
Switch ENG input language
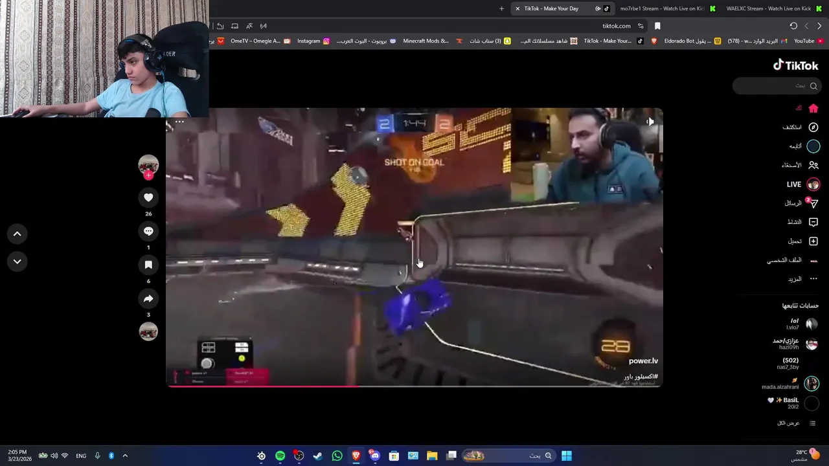click(81, 456)
